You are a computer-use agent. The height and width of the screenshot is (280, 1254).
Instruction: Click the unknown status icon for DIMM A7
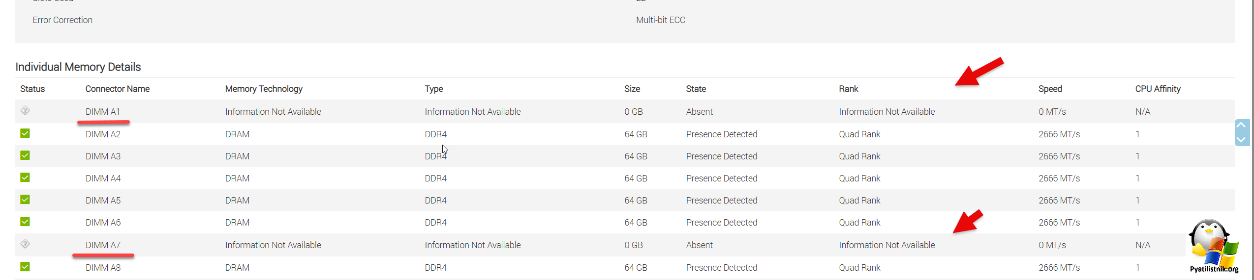25,244
